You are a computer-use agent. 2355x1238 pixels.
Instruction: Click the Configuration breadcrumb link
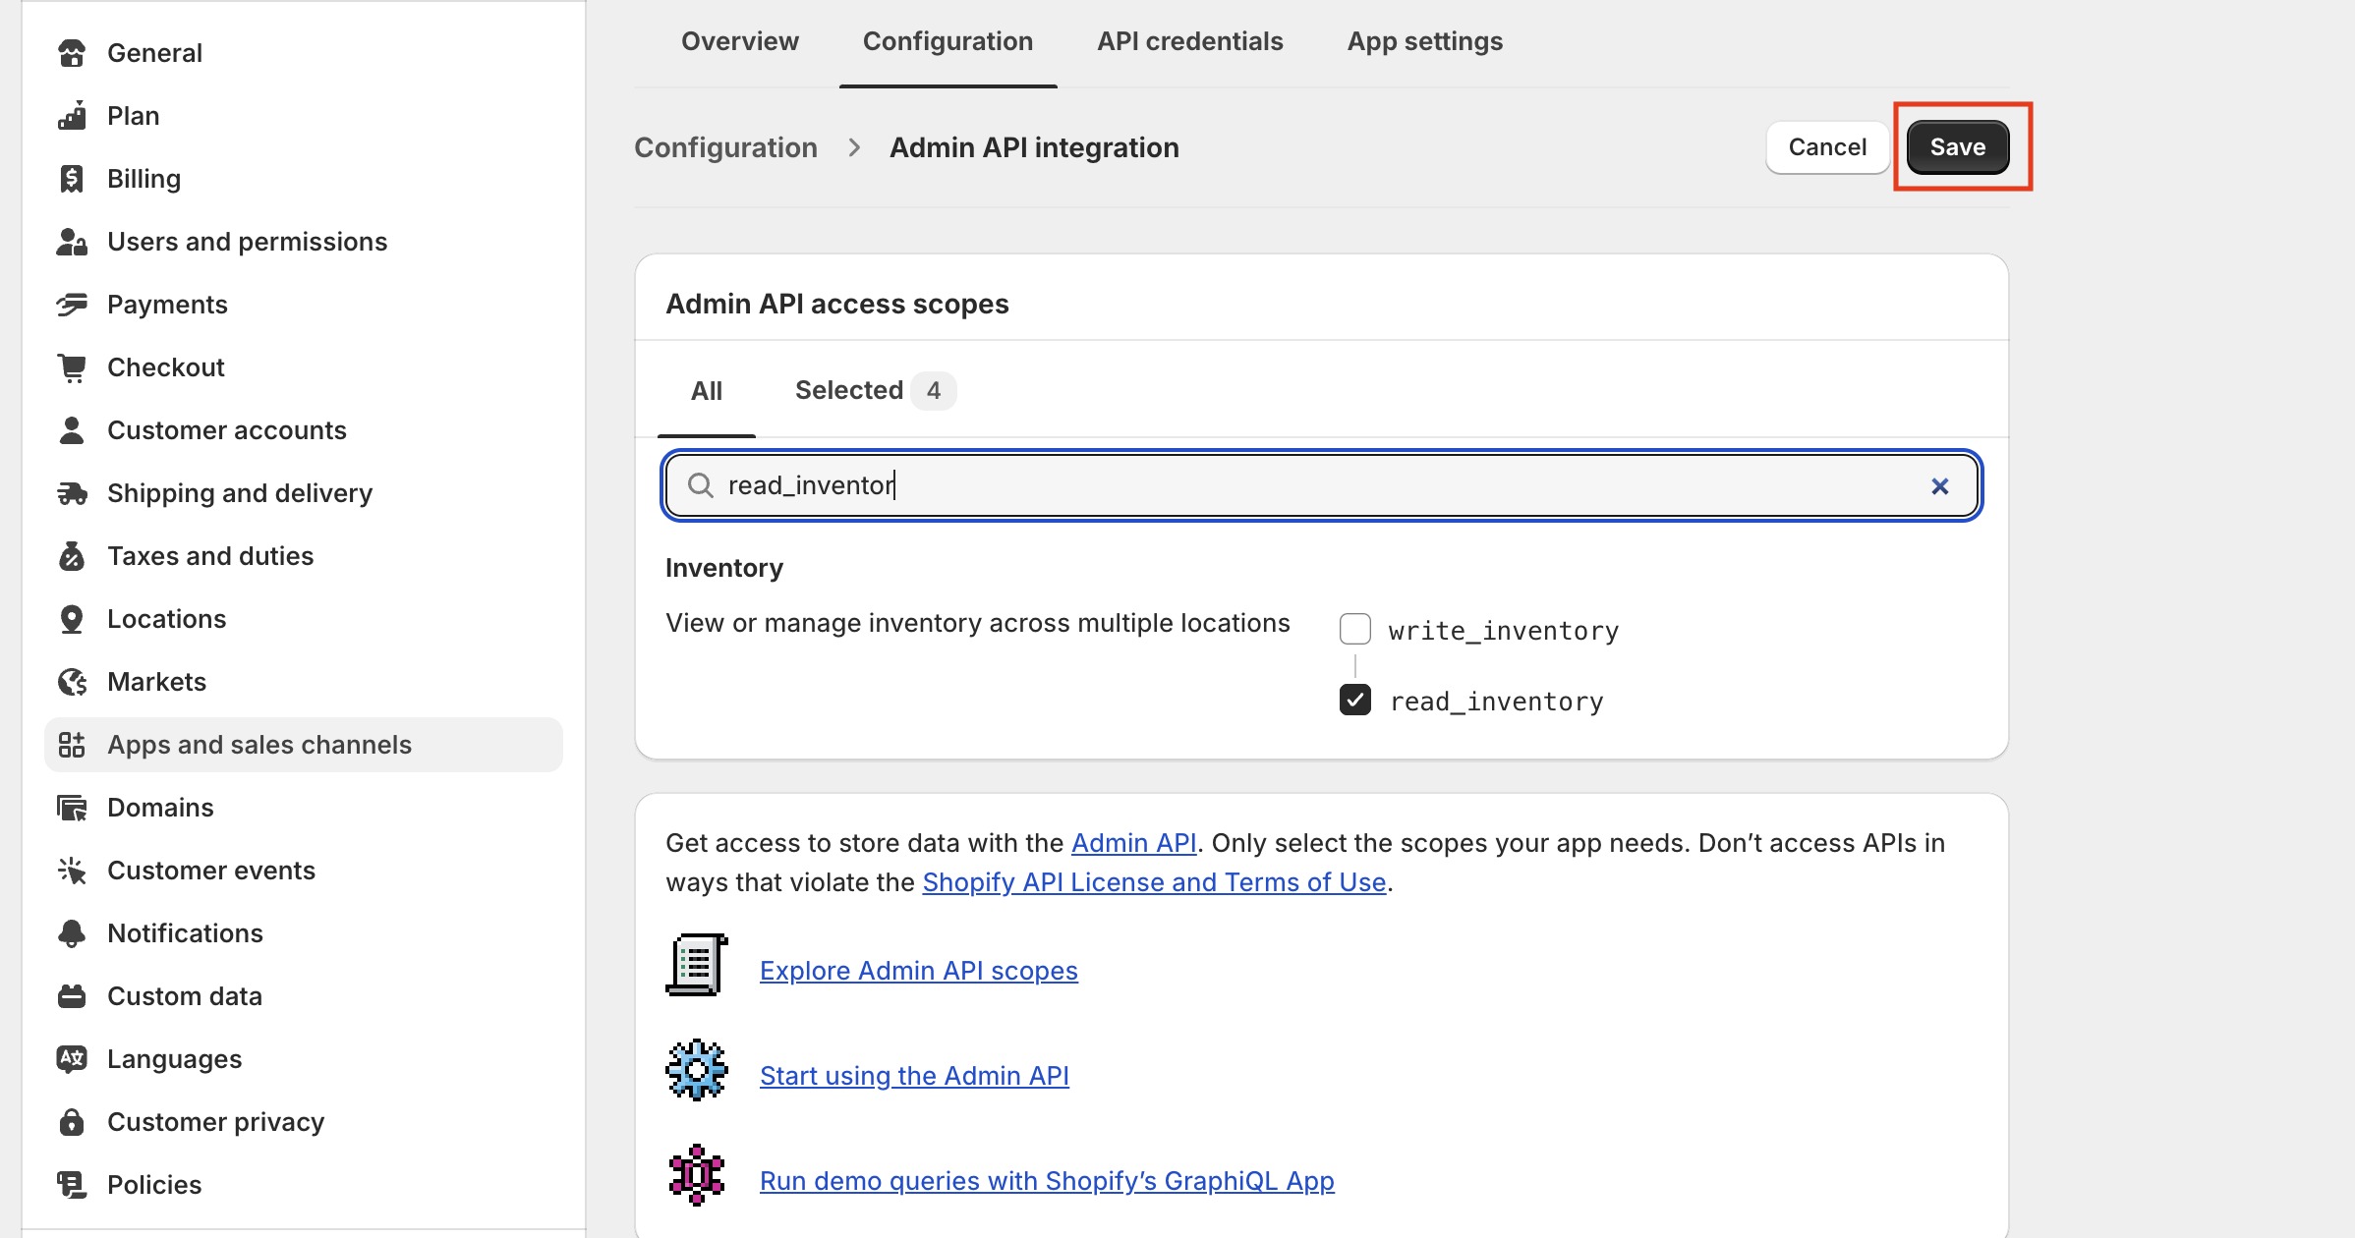725,147
